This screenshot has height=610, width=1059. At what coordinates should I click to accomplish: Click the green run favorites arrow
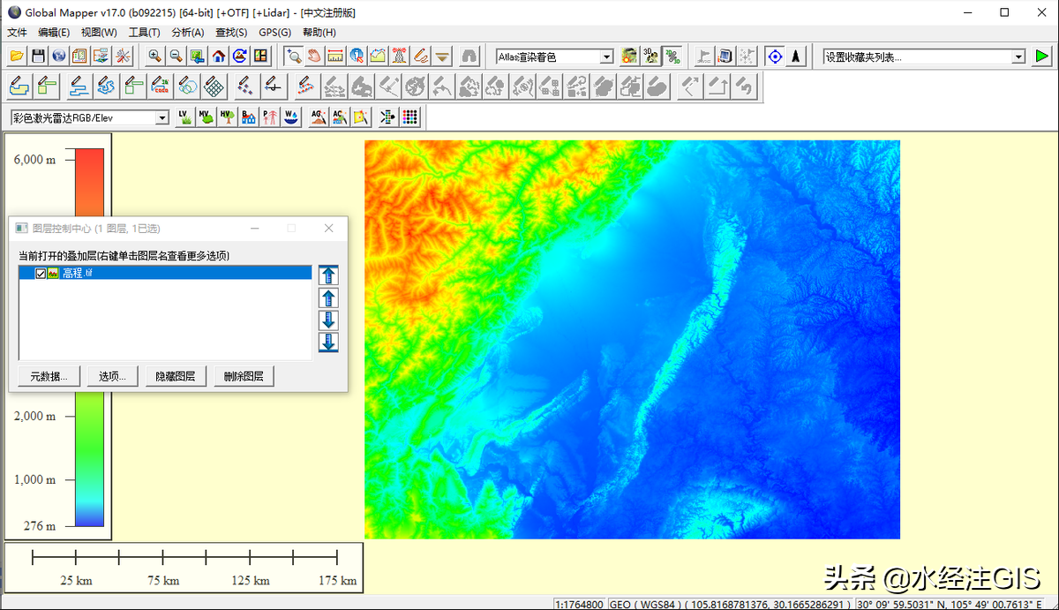tap(1042, 56)
